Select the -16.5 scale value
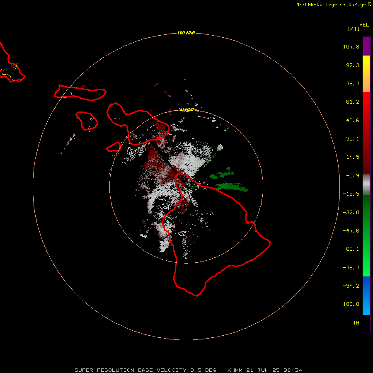Viewport: 373px width, 373px height. pos(351,194)
